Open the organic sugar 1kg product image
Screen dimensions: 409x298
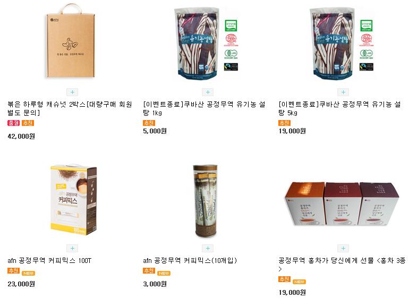(206, 44)
